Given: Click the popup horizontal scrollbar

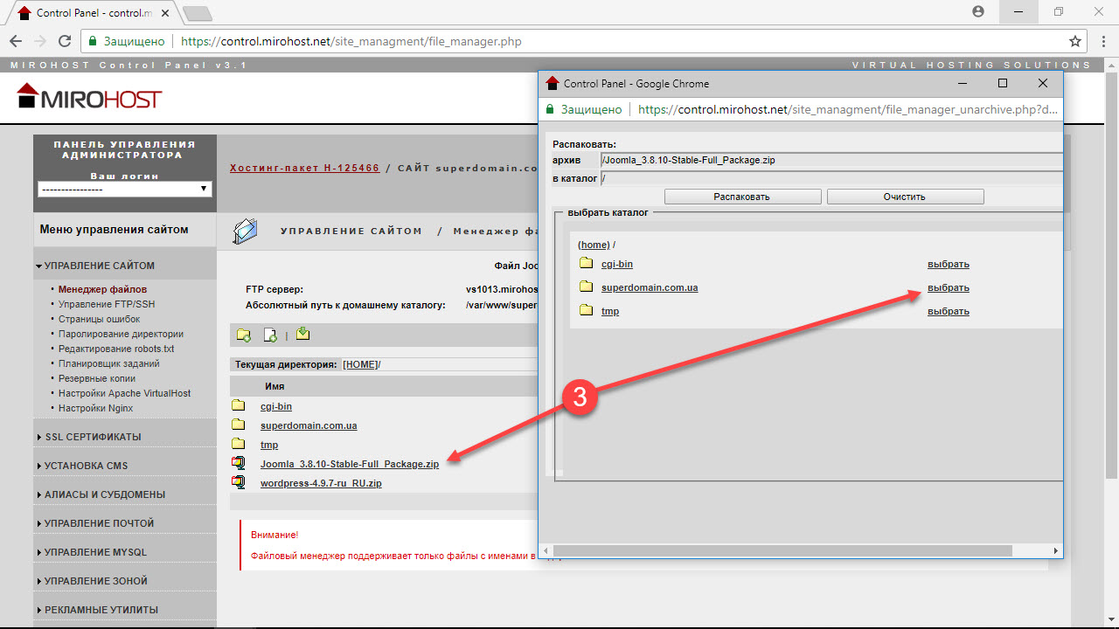Looking at the screenshot, I should pyautogui.click(x=782, y=551).
